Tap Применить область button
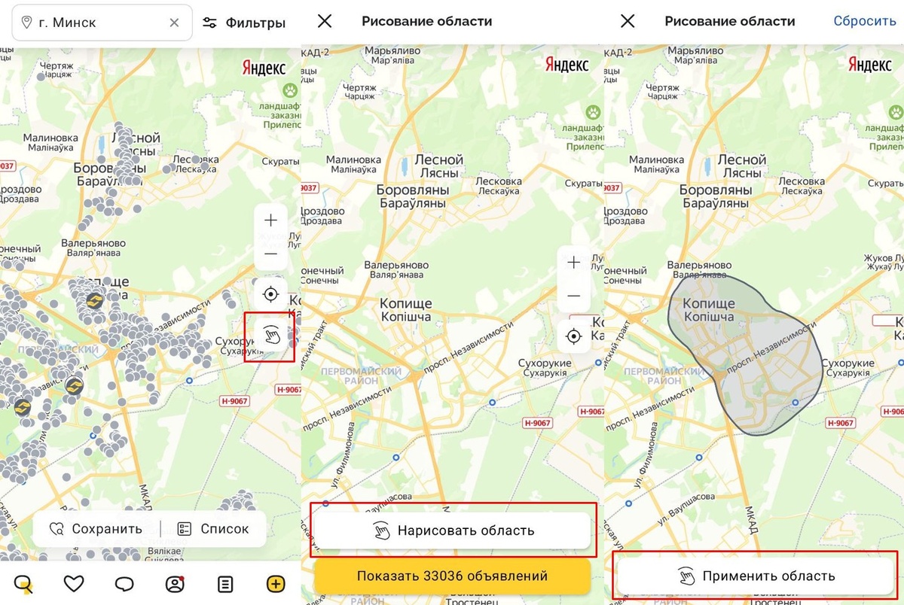The image size is (904, 605). [x=756, y=576]
